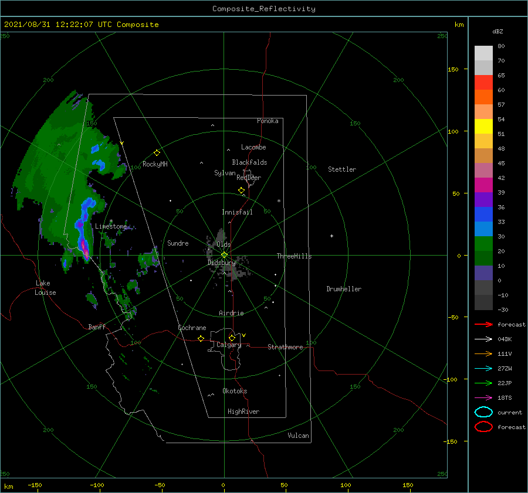Image resolution: width=528 pixels, height=493 pixels.
Task: Click the asterisk marker east of Innisfail
Action: (x=279, y=201)
